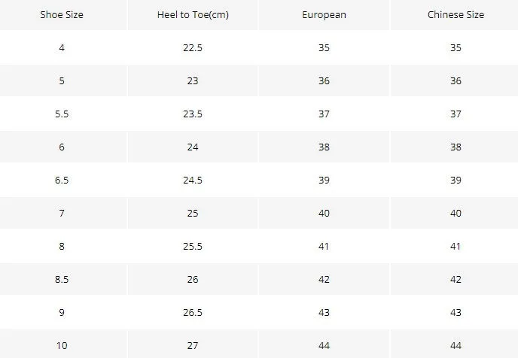This screenshot has width=518, height=358.
Task: Click European size 38 cell
Action: (x=324, y=147)
